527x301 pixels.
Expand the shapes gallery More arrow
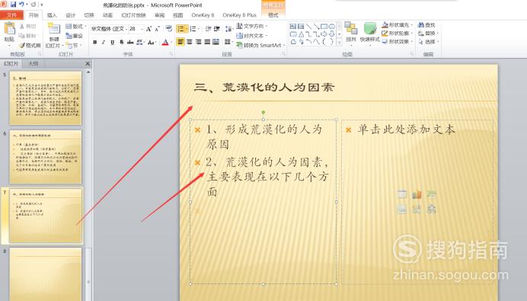point(339,43)
